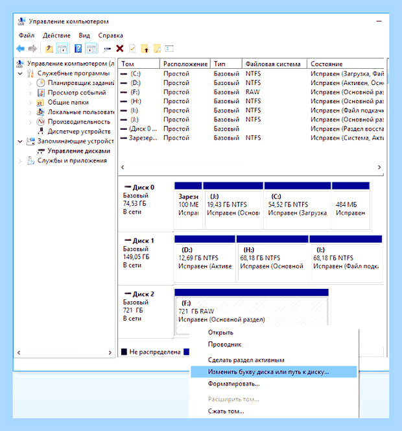Sort by the Состояние column header
This screenshot has height=431, width=402.
click(346, 64)
